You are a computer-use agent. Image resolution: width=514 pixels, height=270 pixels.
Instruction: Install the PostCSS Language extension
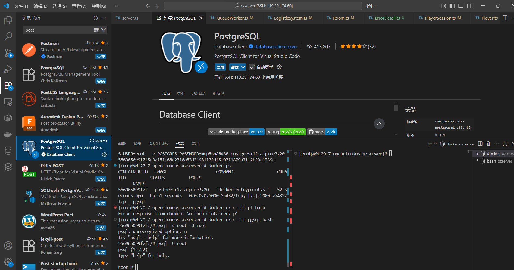[x=101, y=105]
